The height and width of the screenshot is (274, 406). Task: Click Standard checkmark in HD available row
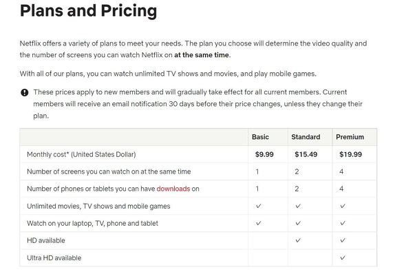coord(298,240)
